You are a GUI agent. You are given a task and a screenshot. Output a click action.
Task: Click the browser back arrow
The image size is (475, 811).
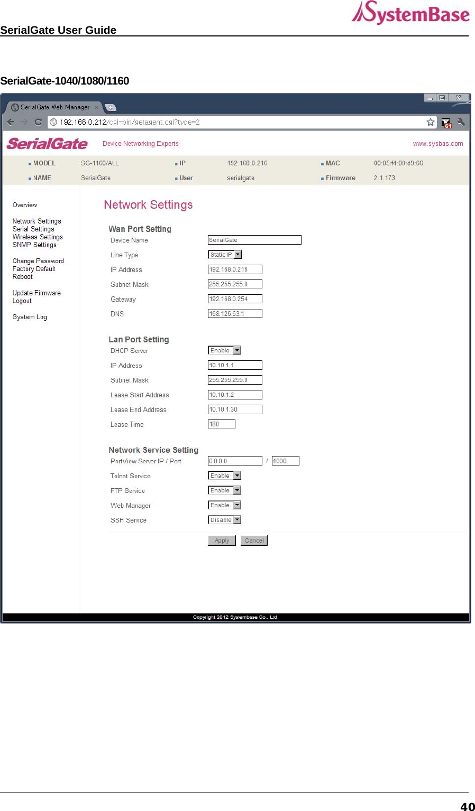click(x=11, y=122)
